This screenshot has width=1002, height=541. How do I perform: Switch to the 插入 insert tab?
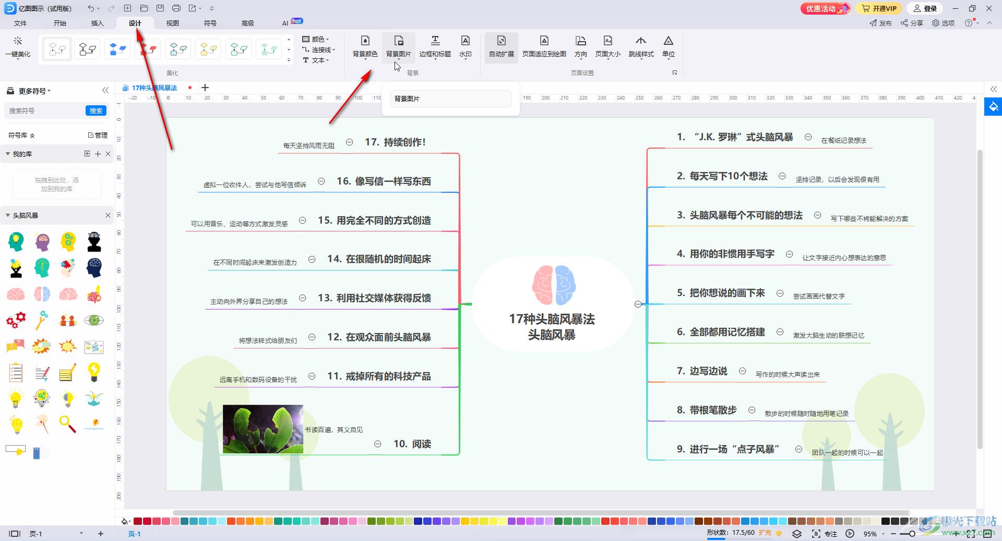point(97,23)
